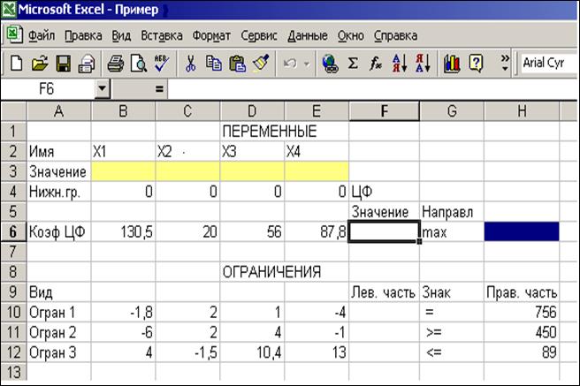Open the Name Box dropdown arrow

(102, 88)
